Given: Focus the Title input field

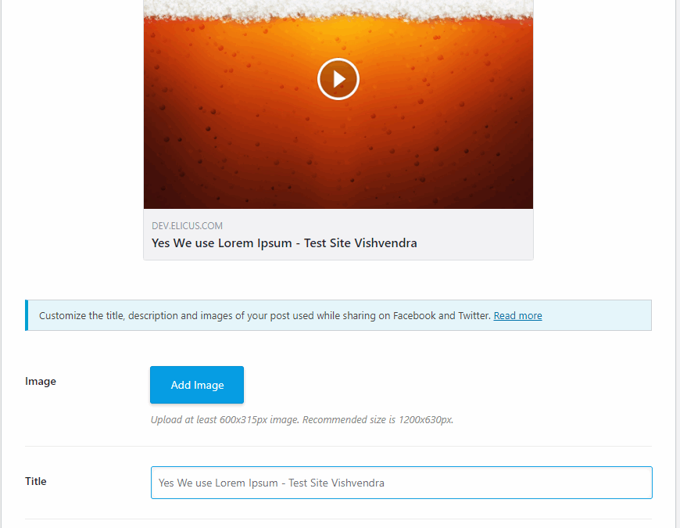Looking at the screenshot, I should tap(402, 483).
